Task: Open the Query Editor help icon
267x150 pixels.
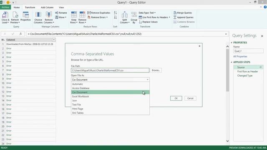Action: 265,7
